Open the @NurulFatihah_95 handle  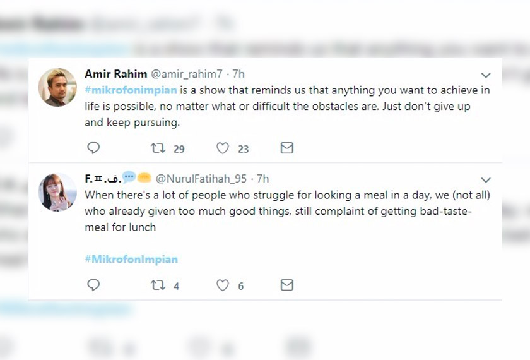click(203, 179)
